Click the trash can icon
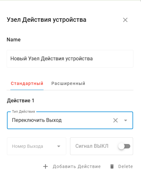 112,166
